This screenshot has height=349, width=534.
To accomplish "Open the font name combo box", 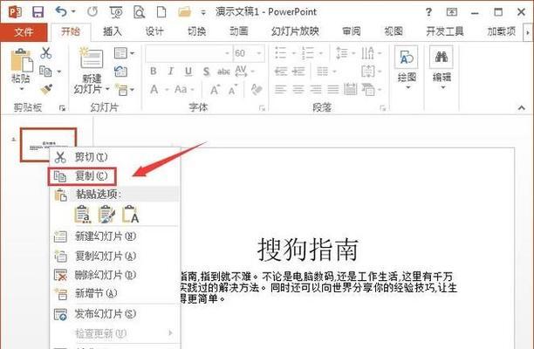I will [189, 53].
